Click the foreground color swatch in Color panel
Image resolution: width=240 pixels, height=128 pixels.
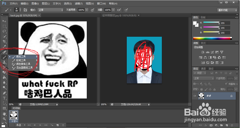195,23
